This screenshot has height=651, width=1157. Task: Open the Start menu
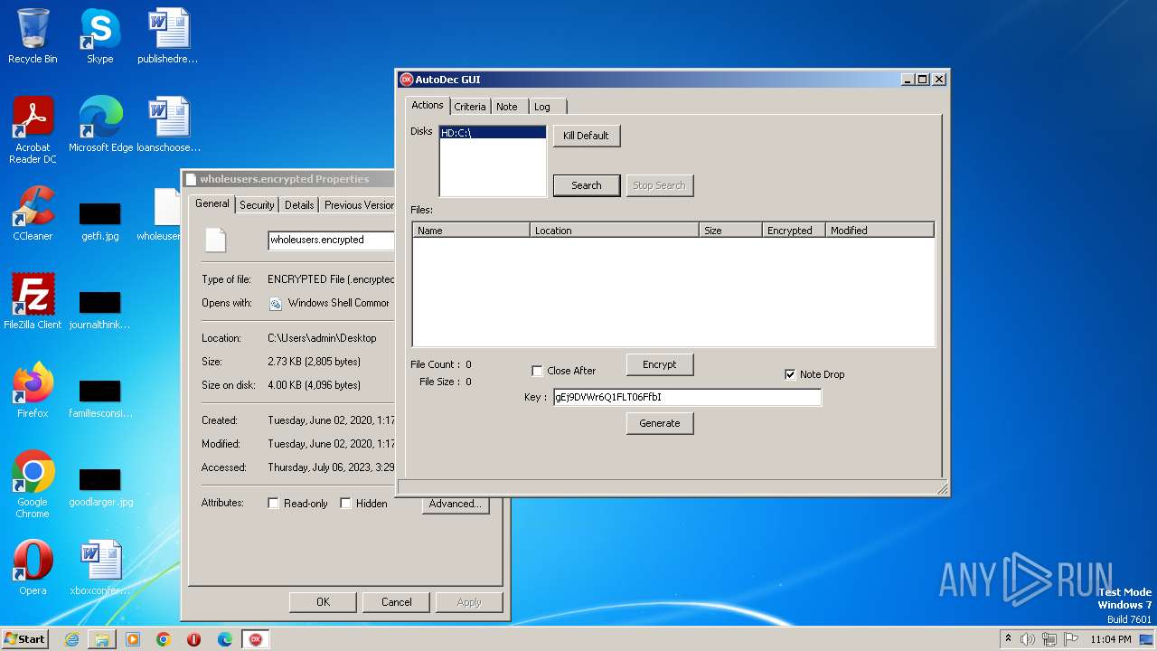click(x=24, y=639)
